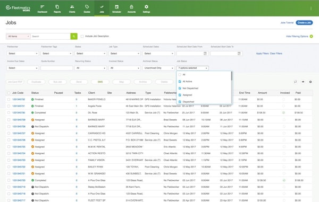Open calendar for Scheduled Start Date From
The width and height of the screenshot is (319, 202).
(205, 54)
